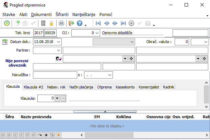This screenshot has width=210, height=140.
Task: Open the Klauzula number dropdown arrow
Action: click(x=57, y=98)
